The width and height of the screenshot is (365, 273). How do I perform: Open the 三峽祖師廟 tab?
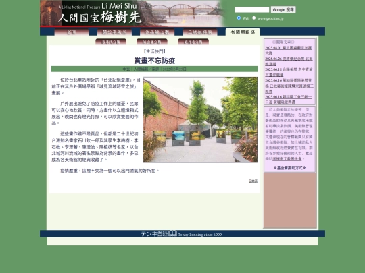(x=200, y=32)
